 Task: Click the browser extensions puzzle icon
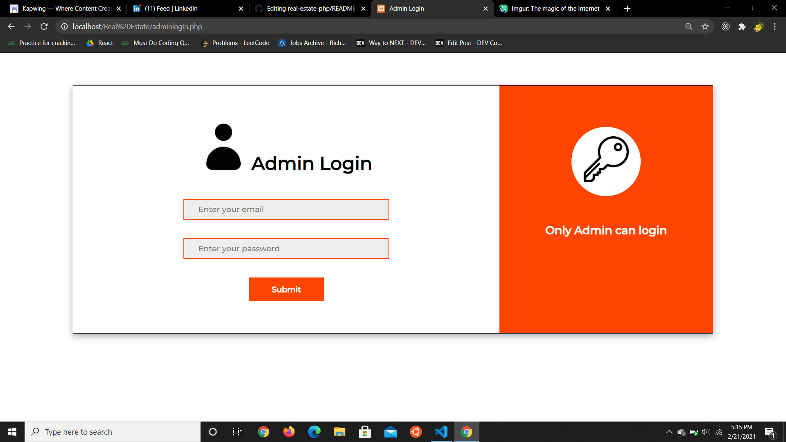click(742, 27)
